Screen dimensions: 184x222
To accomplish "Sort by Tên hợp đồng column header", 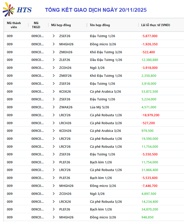I will click(x=100, y=25).
